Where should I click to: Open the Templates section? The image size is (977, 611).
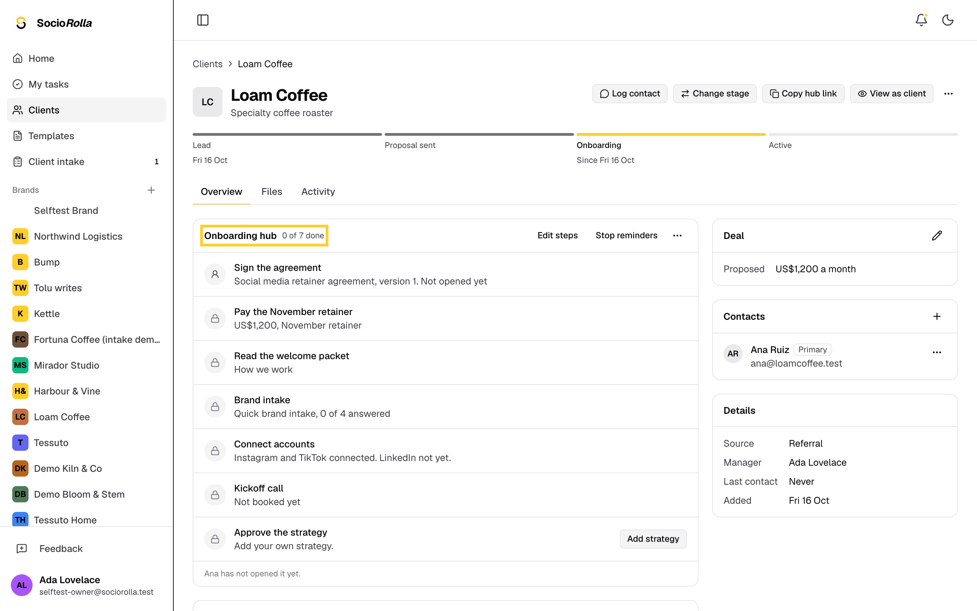coord(87,136)
